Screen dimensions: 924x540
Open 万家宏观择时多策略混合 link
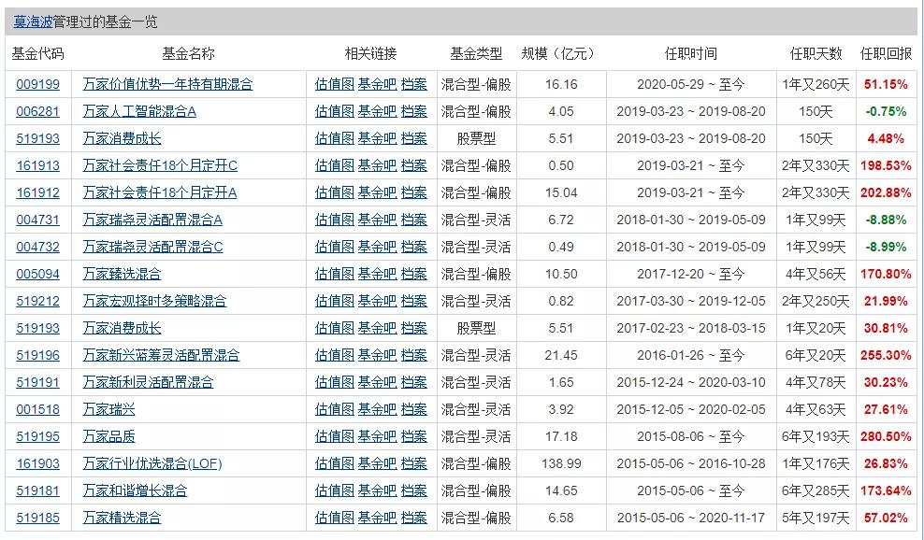pyautogui.click(x=154, y=301)
